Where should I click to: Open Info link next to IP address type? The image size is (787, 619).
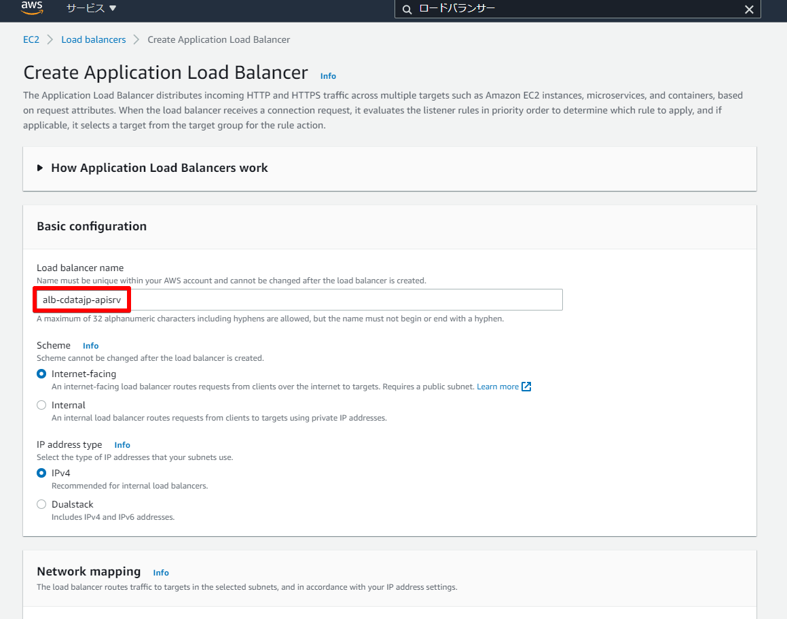(122, 445)
